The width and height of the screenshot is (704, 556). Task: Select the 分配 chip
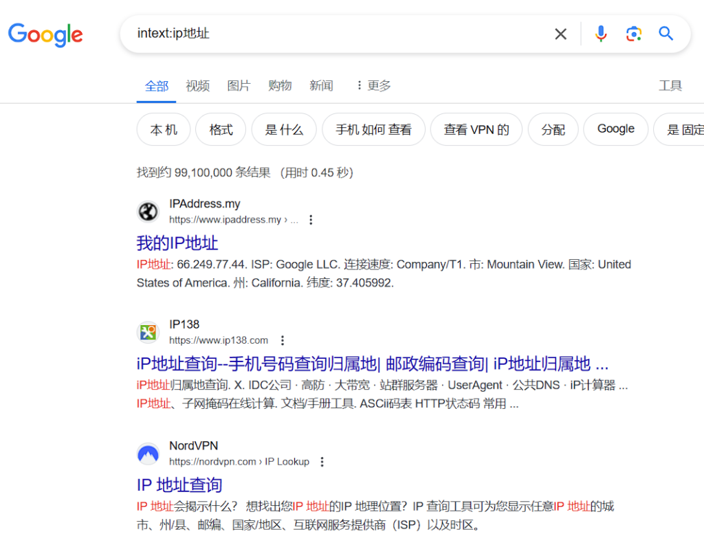[553, 130]
